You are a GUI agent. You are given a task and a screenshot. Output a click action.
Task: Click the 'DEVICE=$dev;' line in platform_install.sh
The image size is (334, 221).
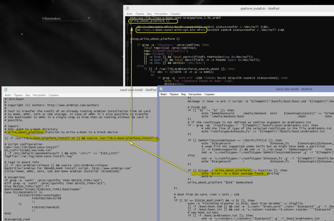tap(175, 84)
